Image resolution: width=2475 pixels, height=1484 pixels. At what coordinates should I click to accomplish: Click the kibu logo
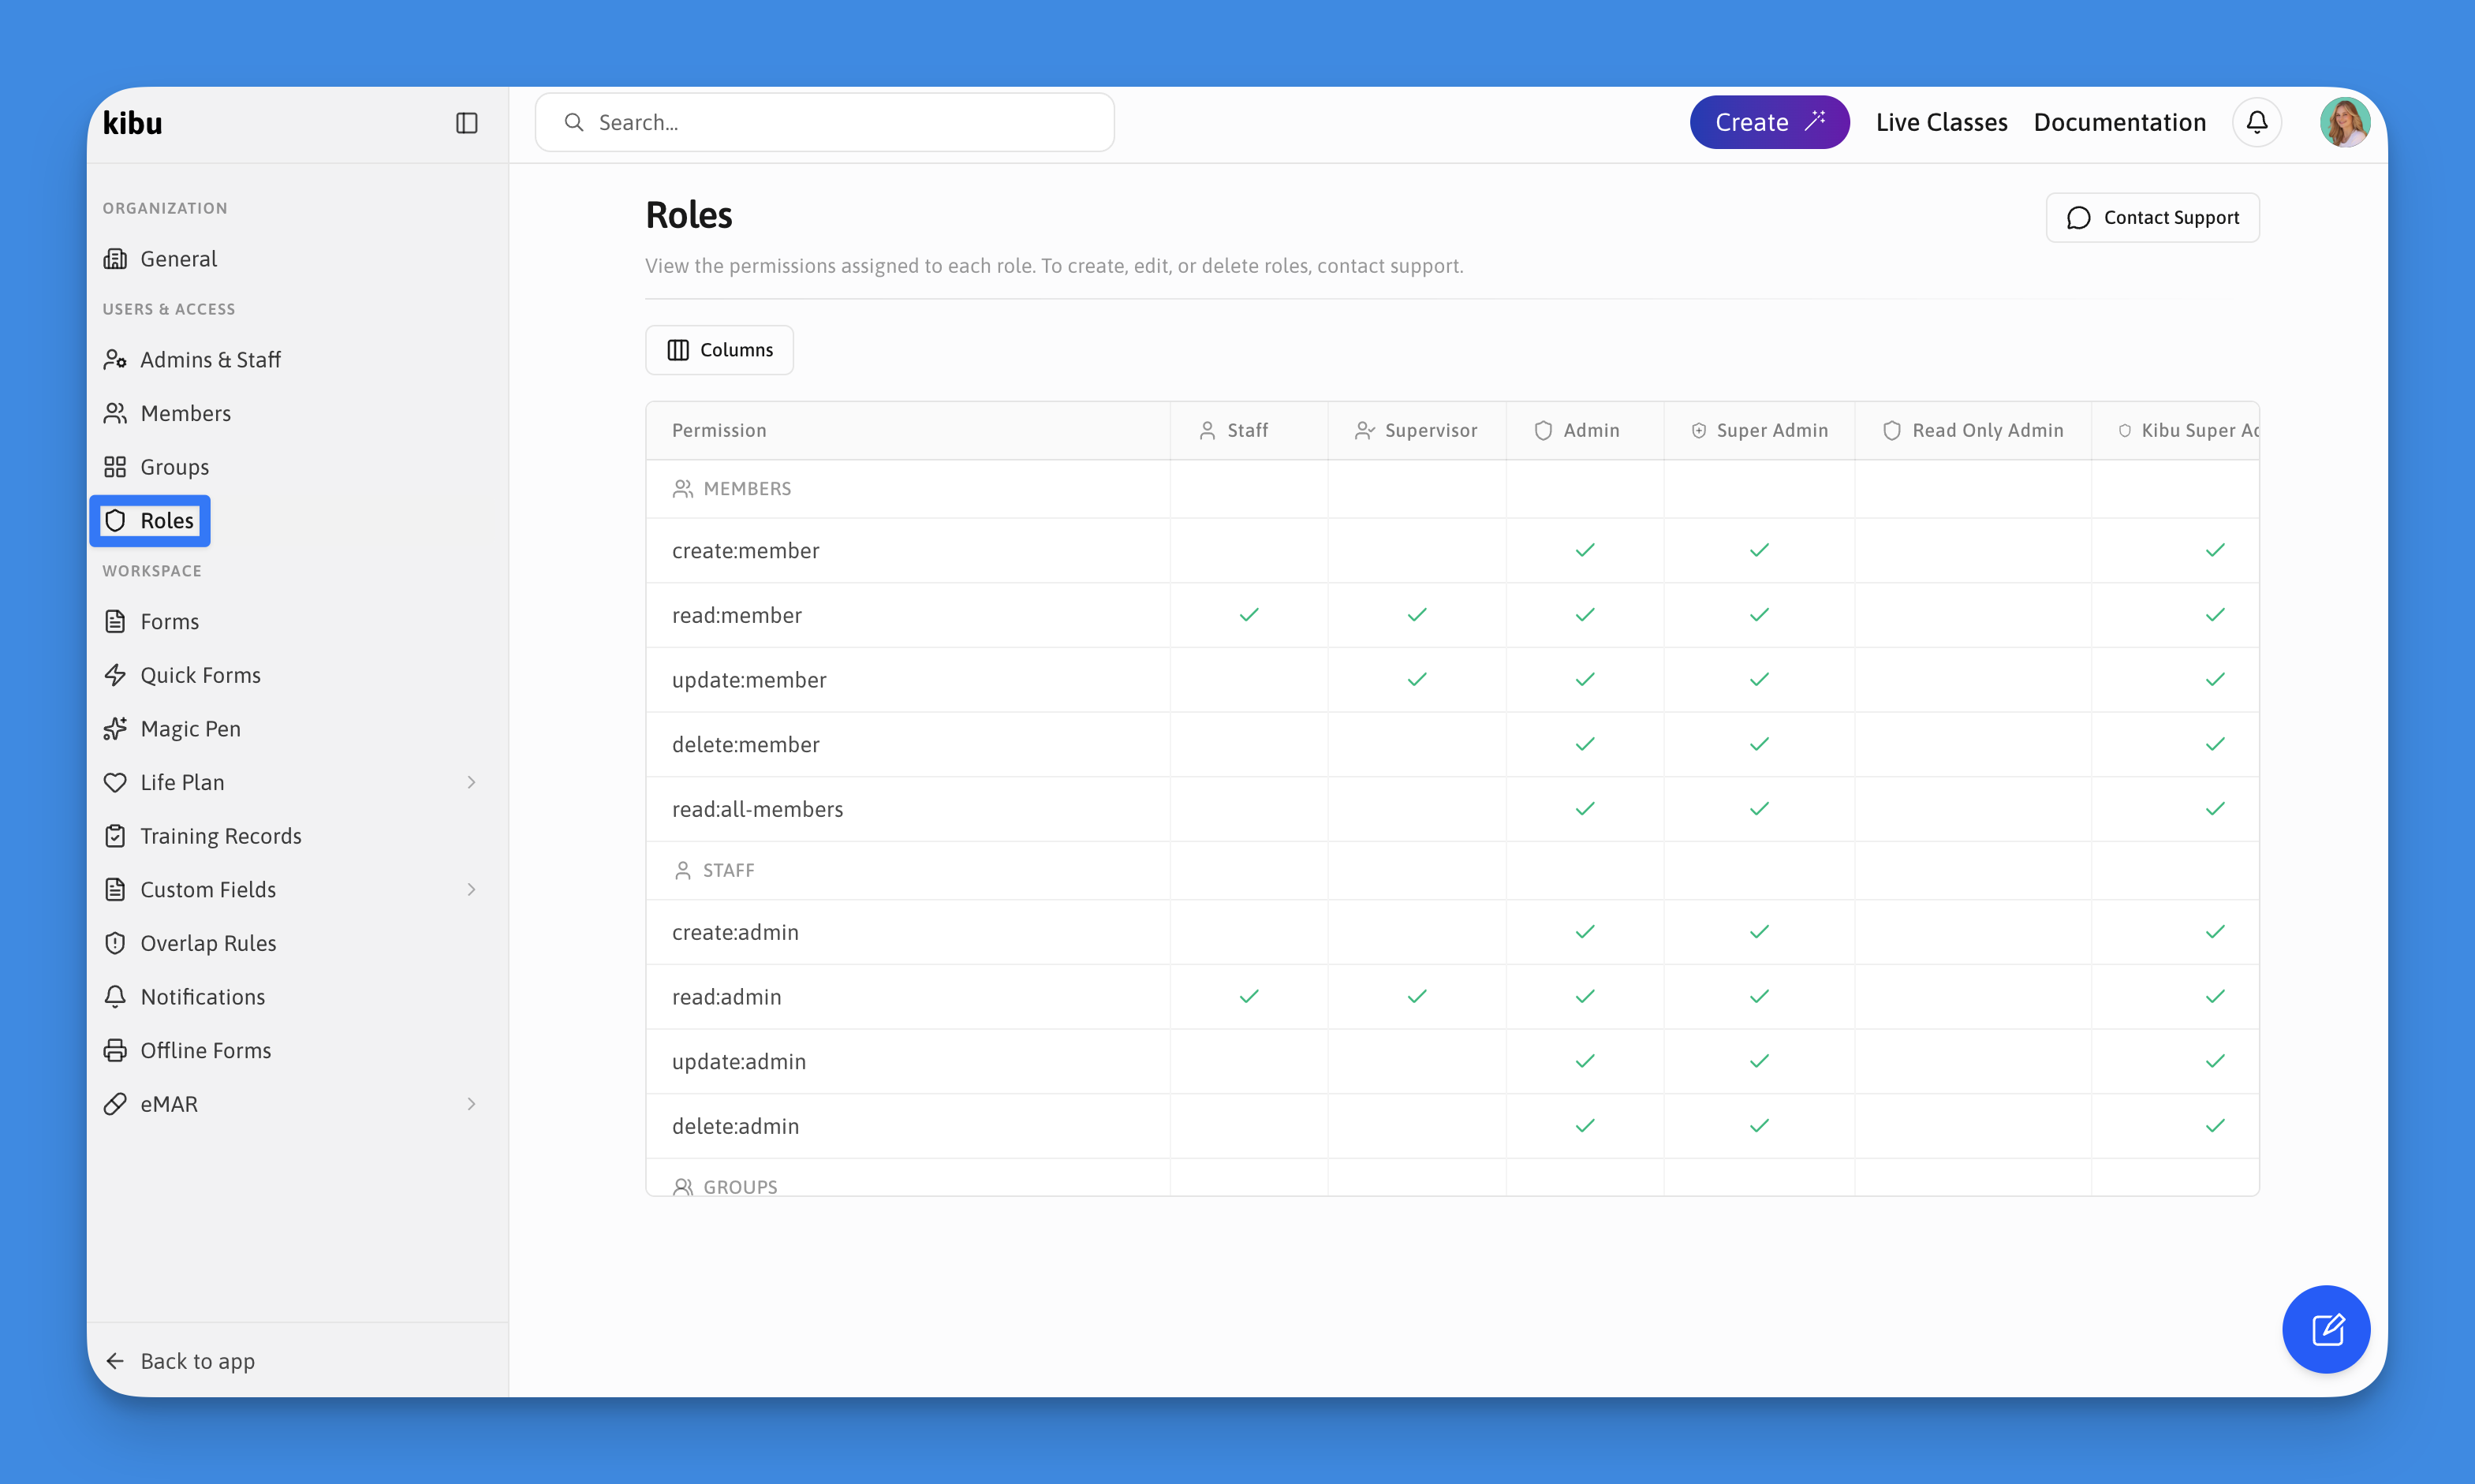point(132,122)
